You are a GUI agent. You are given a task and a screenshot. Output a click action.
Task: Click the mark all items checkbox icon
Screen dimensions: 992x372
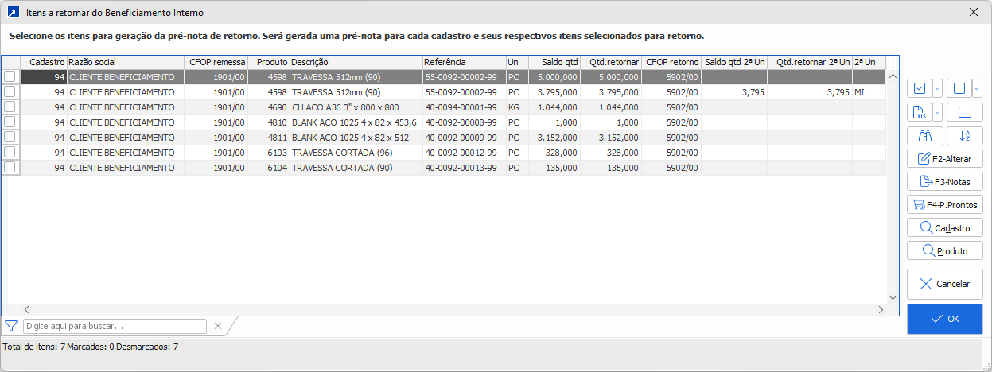pos(919,88)
